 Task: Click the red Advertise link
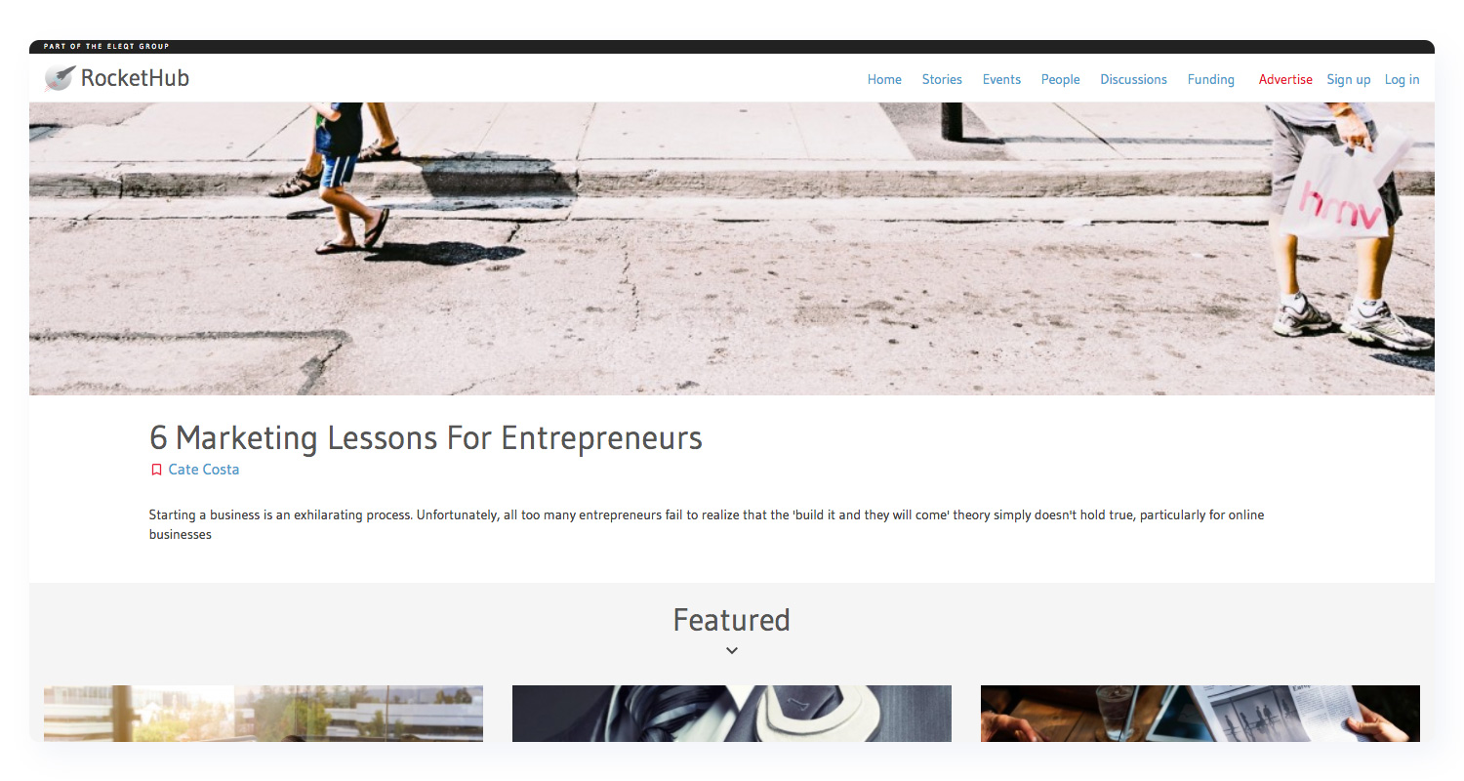point(1285,79)
